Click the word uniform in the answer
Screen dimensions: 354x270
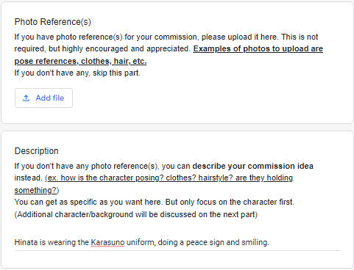coord(141,243)
